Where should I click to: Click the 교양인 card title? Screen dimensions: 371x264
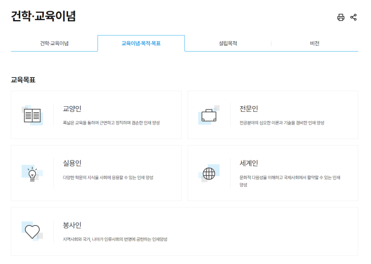[72, 109]
